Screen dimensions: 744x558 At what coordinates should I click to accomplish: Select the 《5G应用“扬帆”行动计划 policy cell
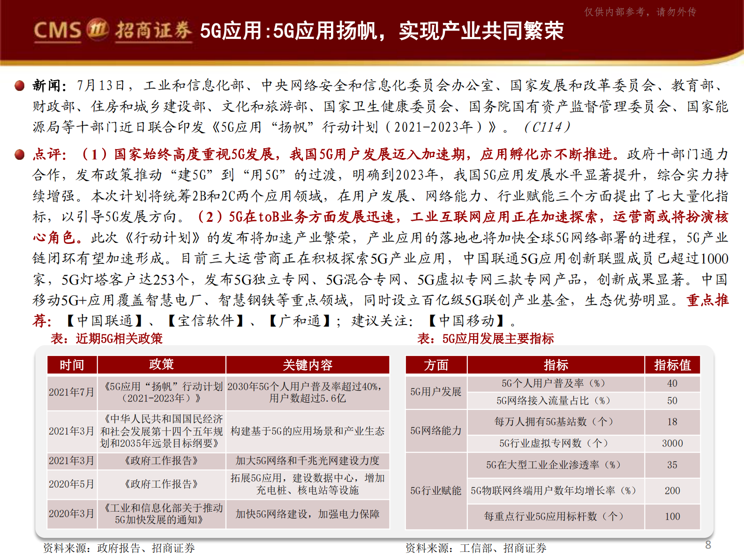[161, 392]
